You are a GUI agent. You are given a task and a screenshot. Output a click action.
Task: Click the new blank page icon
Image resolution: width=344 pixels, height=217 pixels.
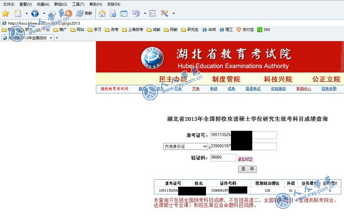click(x=17, y=14)
